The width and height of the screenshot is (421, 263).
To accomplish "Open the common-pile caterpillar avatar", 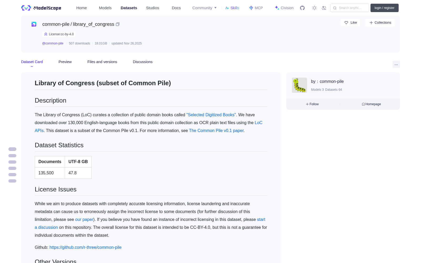I will [x=299, y=85].
